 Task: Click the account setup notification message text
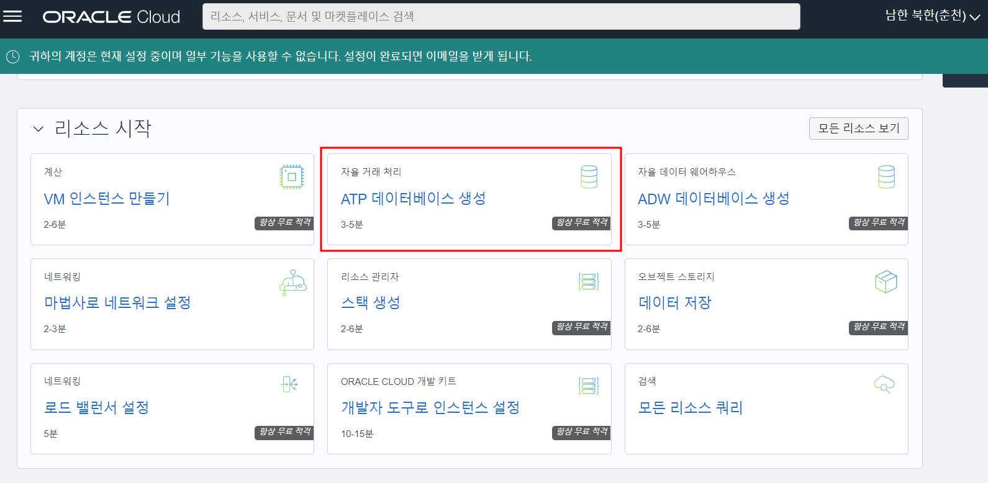point(281,56)
